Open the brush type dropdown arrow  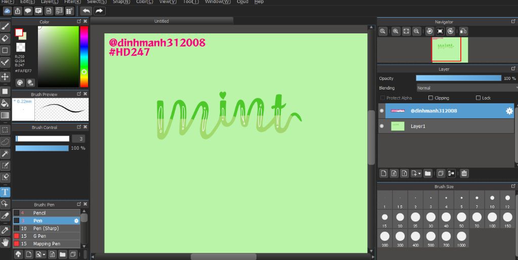44,255
